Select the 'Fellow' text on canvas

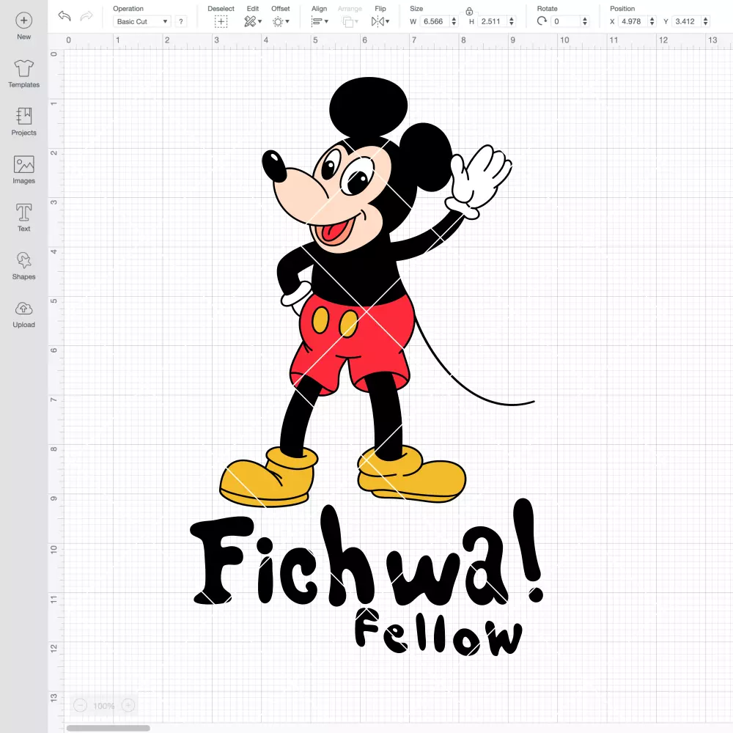coord(438,631)
